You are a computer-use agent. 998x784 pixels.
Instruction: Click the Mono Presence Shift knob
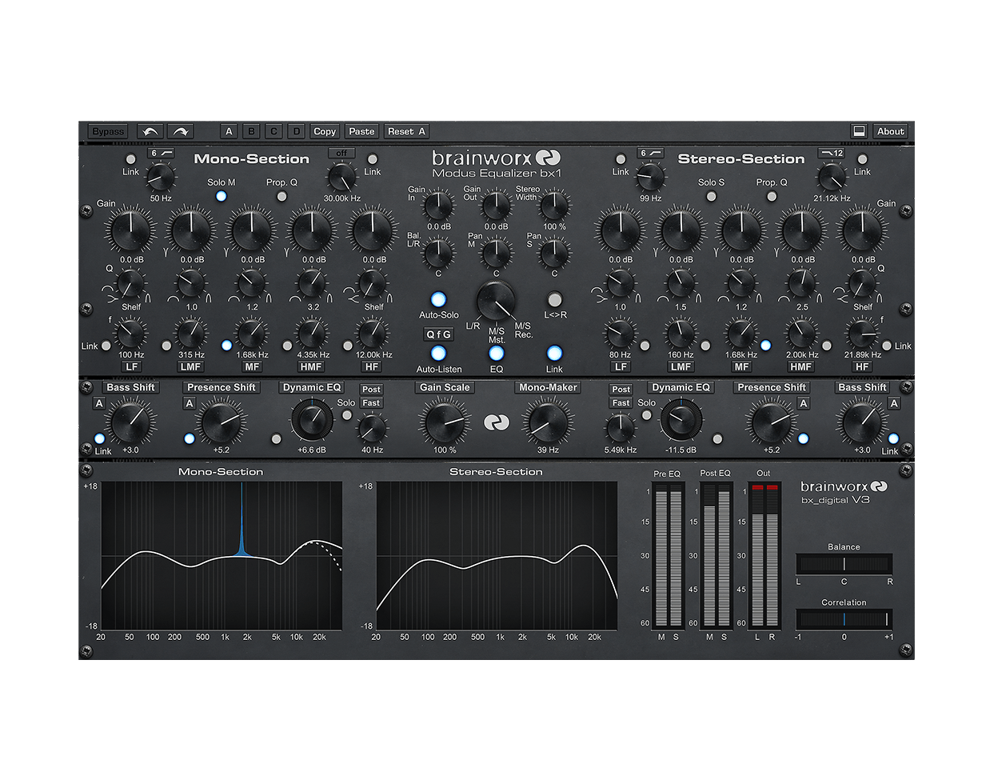point(221,422)
